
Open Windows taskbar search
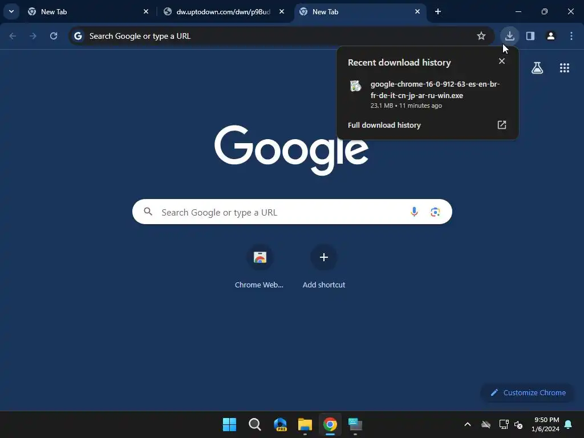pyautogui.click(x=255, y=424)
